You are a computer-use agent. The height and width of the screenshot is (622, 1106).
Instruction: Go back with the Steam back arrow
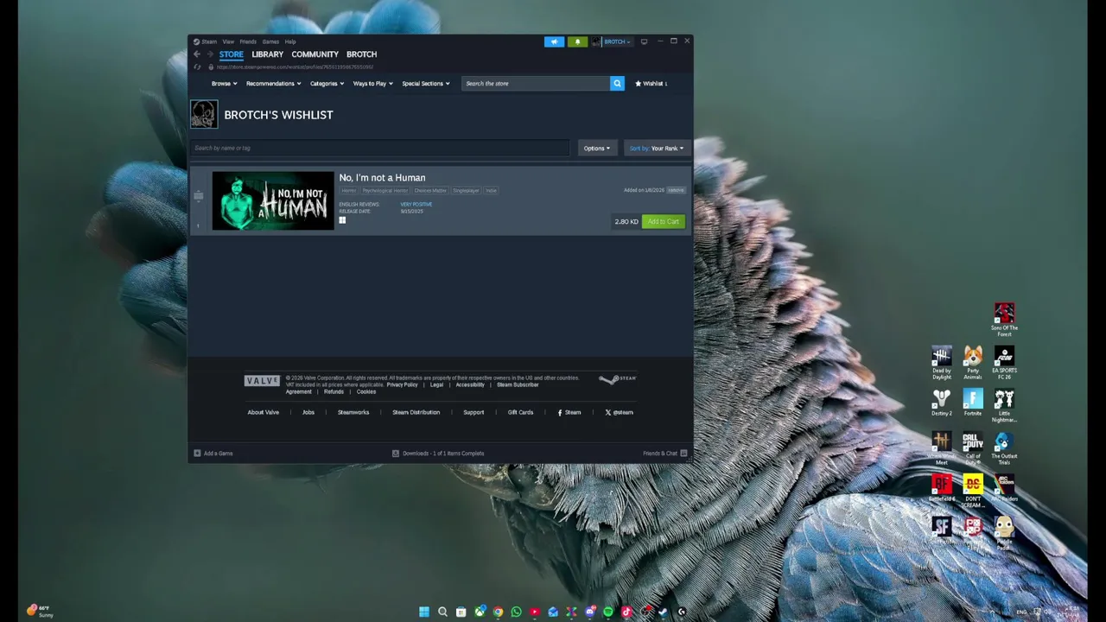pyautogui.click(x=197, y=54)
